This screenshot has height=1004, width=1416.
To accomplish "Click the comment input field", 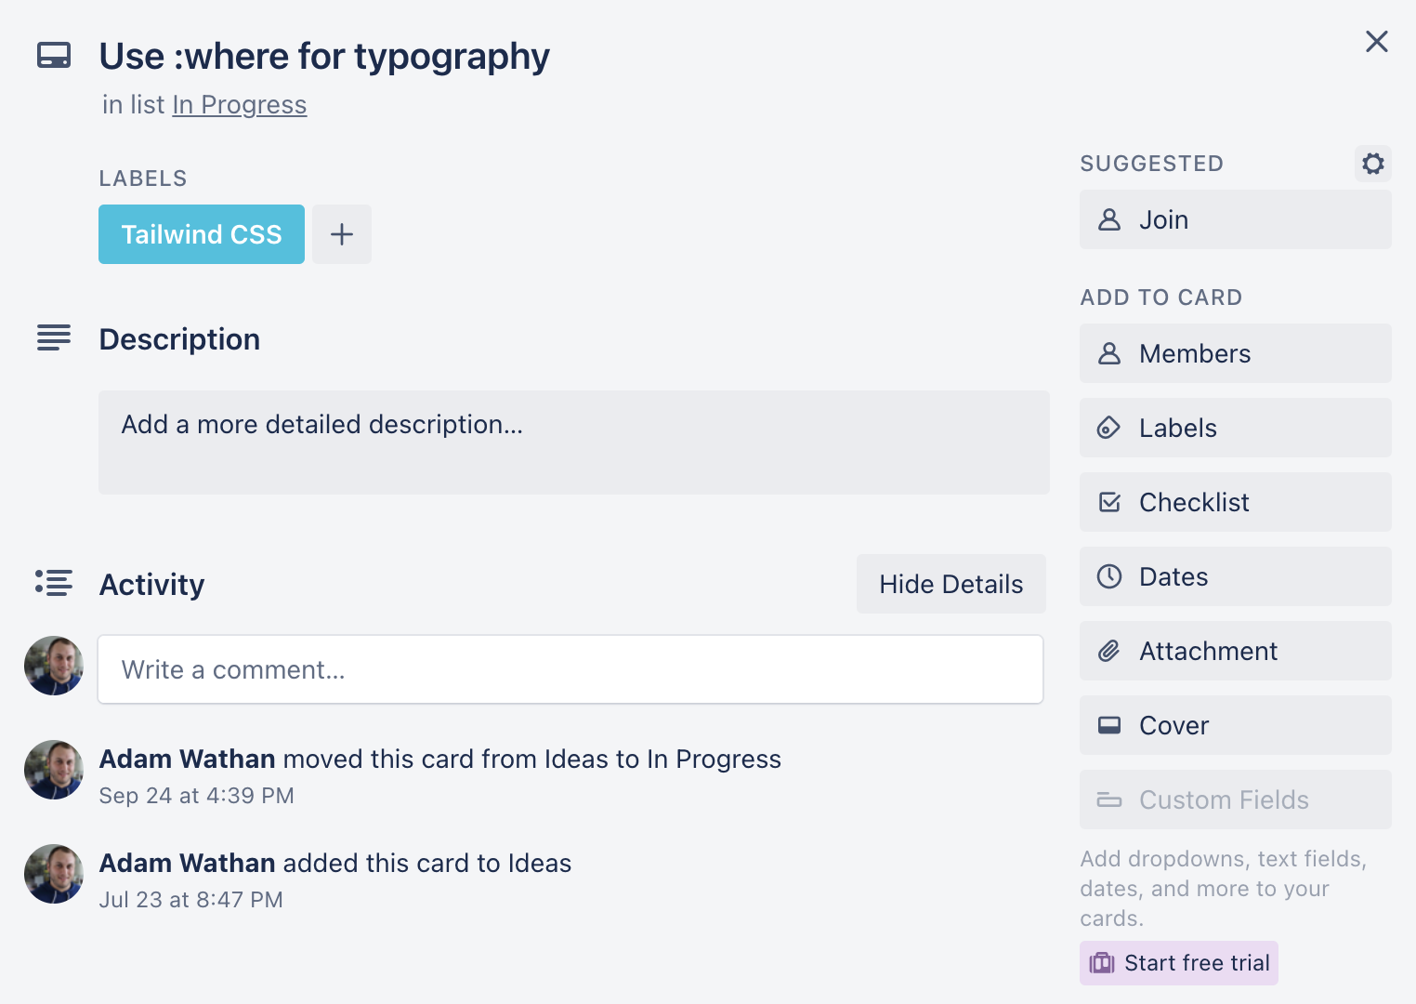I will point(570,669).
